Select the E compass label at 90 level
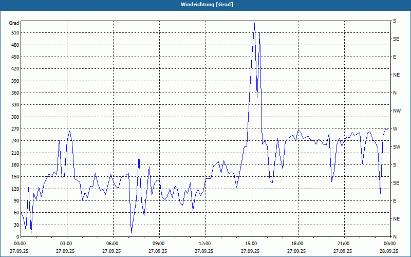411x257 pixels. pyautogui.click(x=395, y=201)
